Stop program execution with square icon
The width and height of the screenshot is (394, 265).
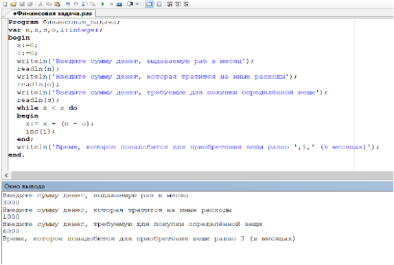pyautogui.click(x=111, y=4)
